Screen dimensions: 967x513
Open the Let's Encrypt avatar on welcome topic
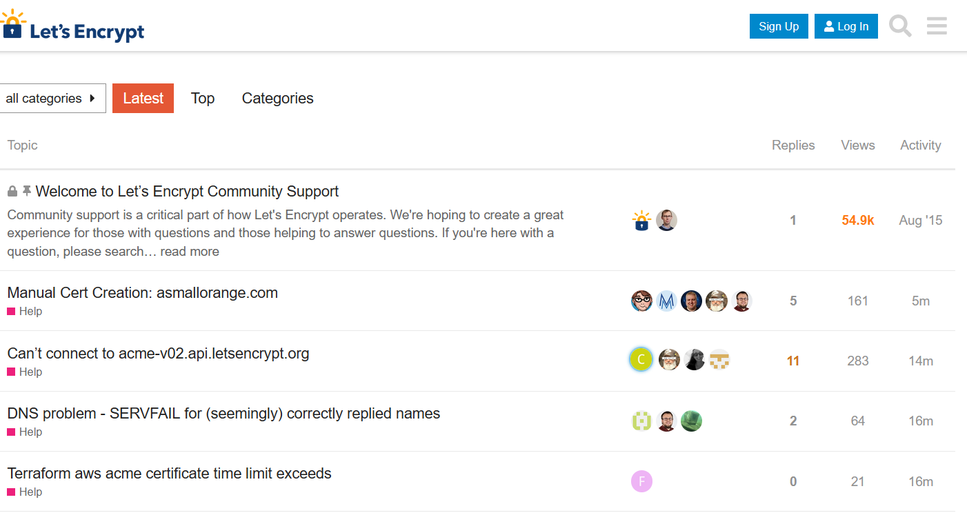(x=641, y=220)
